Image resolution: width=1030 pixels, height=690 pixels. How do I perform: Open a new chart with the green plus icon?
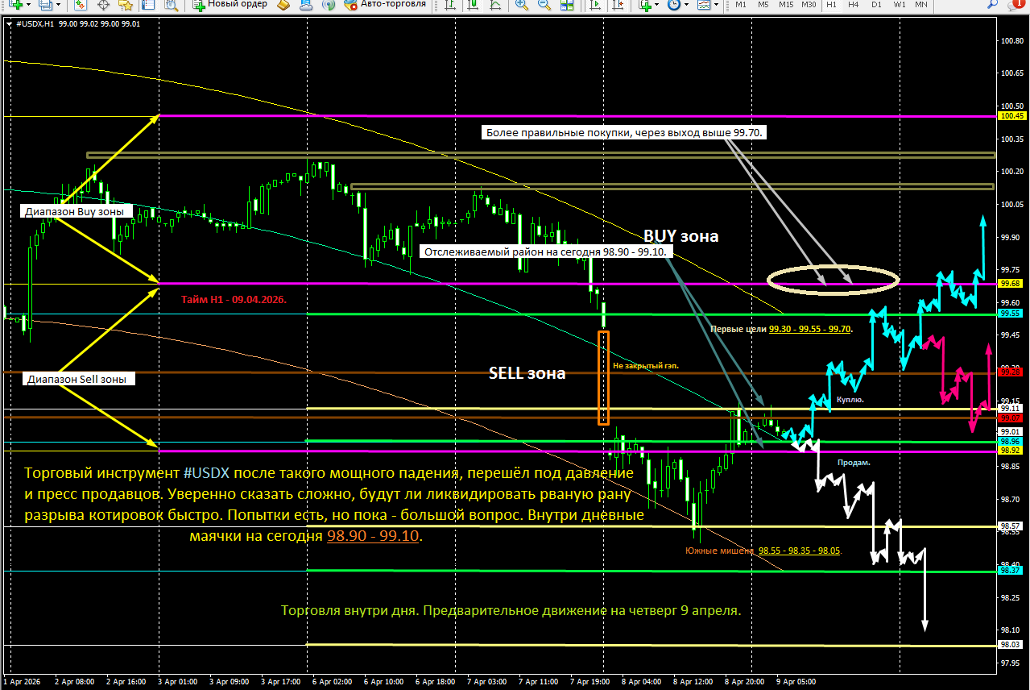tap(16, 6)
